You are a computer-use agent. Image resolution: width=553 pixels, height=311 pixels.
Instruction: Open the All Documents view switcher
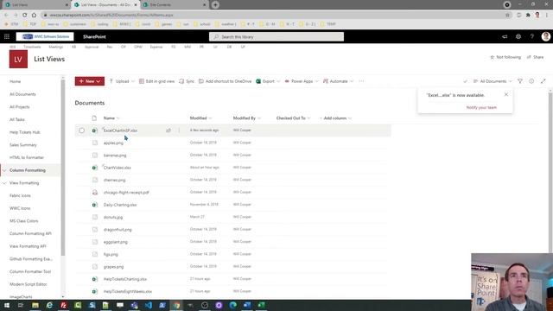493,81
